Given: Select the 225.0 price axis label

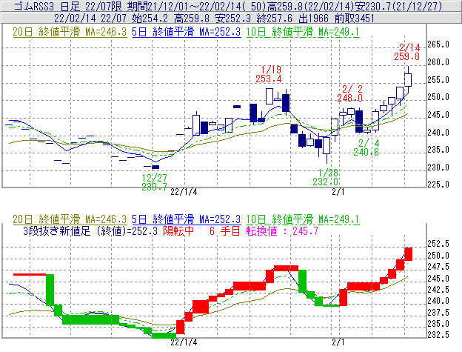Looking at the screenshot, I should [438, 185].
